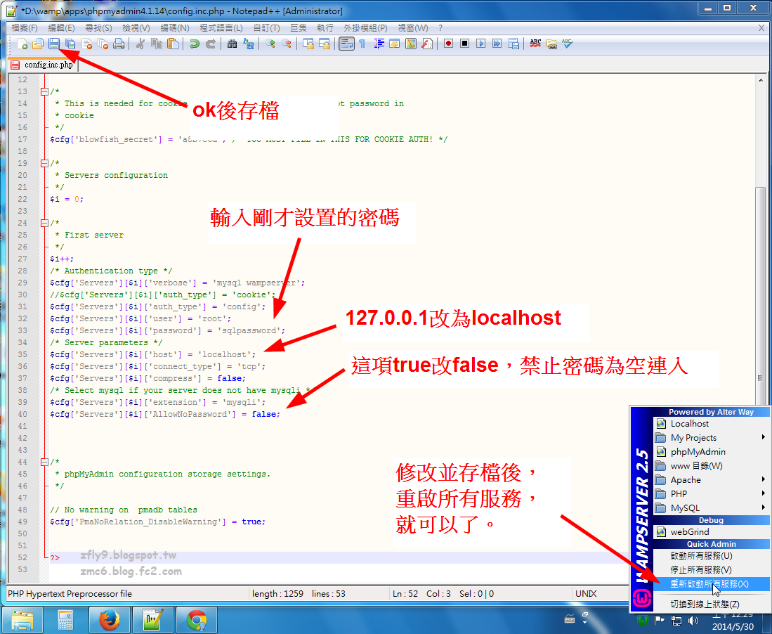772x634 pixels.
Task: Collapse the comment fold at line 19
Action: [44, 164]
